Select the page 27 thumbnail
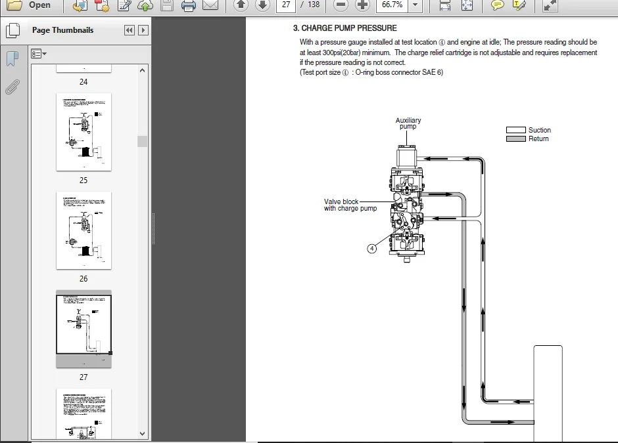 coord(83,329)
